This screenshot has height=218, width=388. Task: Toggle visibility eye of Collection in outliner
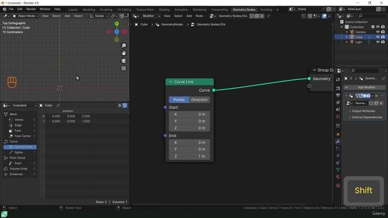click(x=378, y=27)
